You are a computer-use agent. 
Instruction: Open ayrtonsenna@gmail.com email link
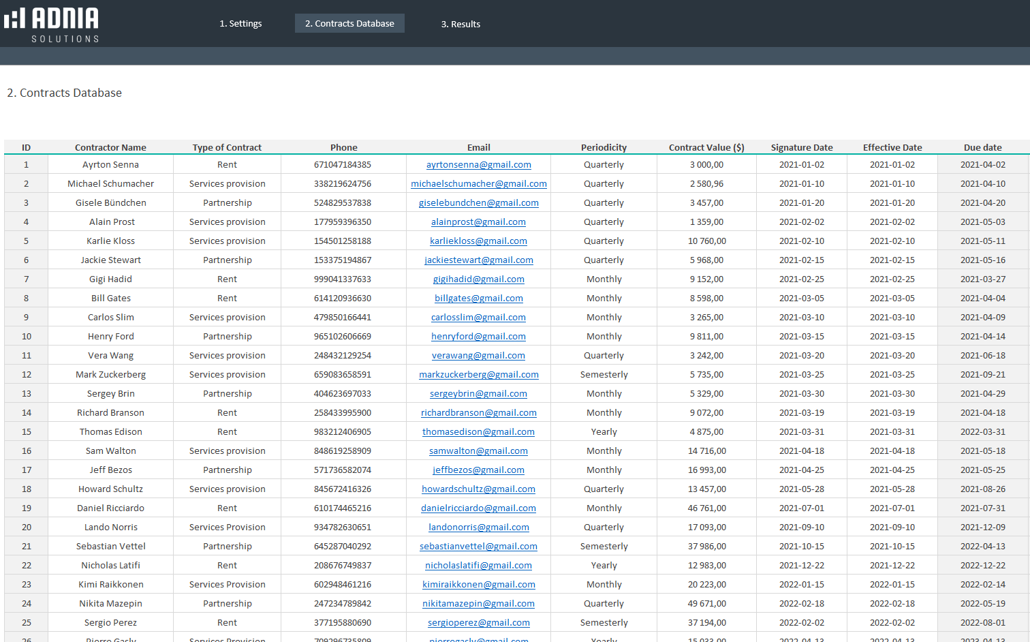click(x=478, y=165)
